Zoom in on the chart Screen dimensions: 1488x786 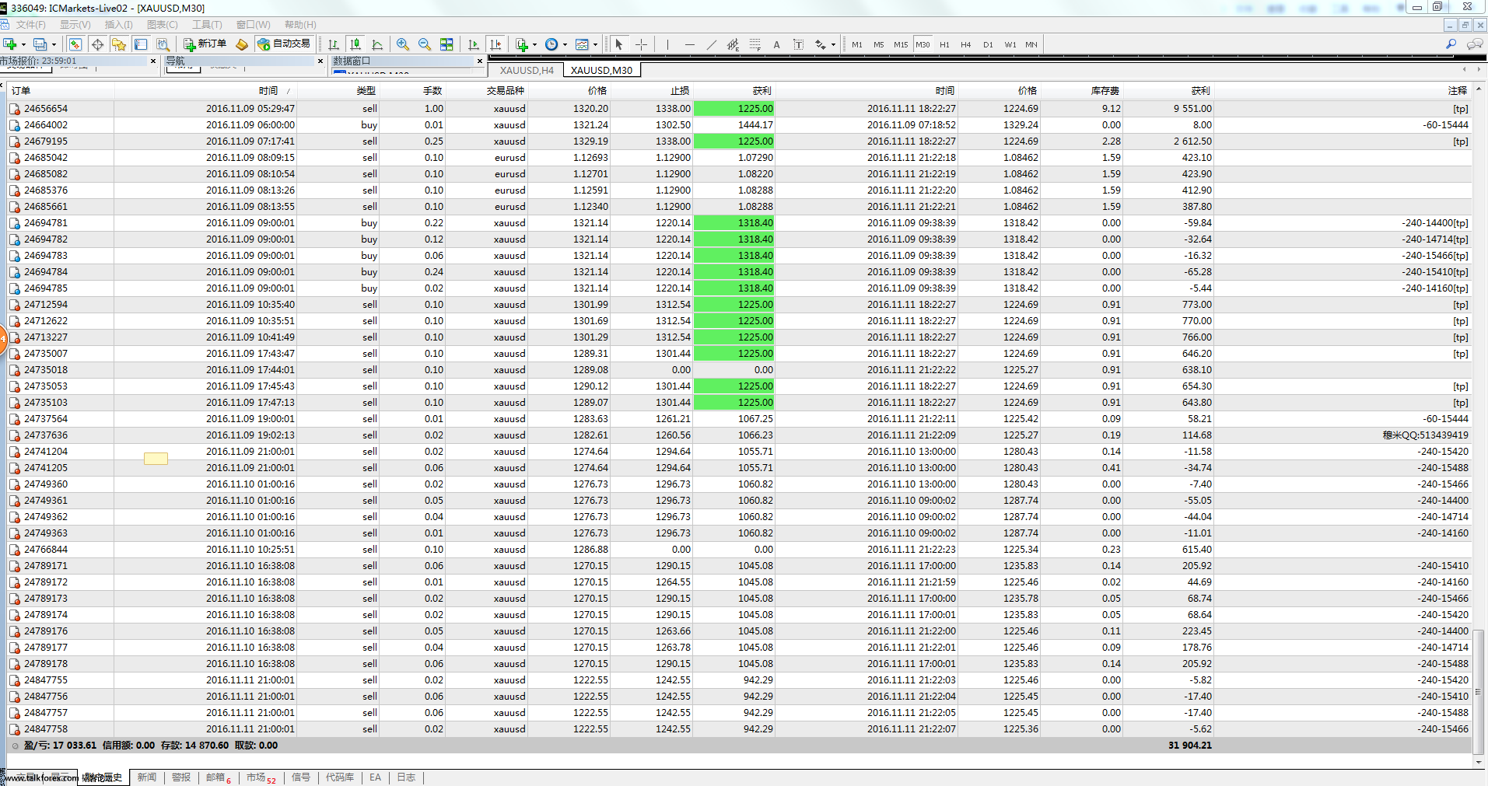(403, 44)
